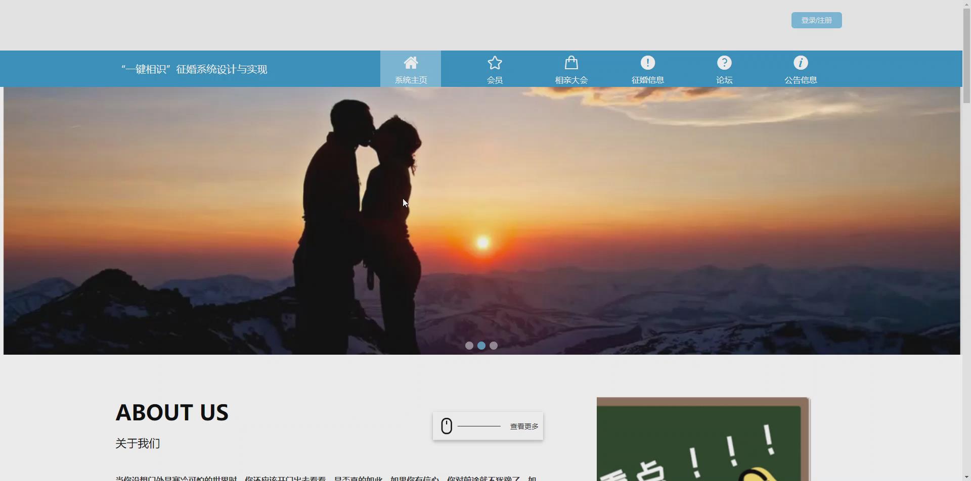Click the site title “一键相识”征婚系统设计与实现
Screen dimensions: 971x481
pyautogui.click(x=194, y=69)
